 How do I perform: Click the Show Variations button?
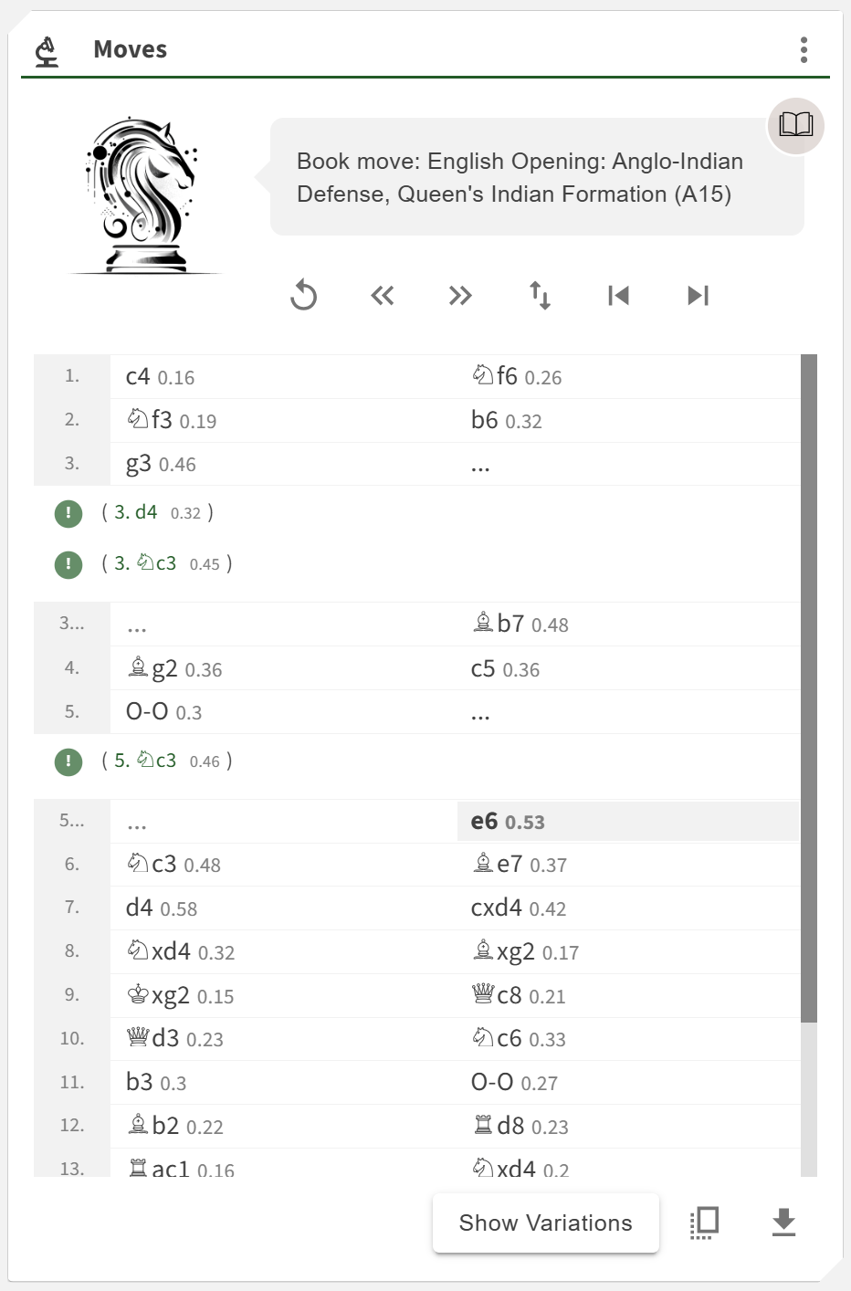tap(545, 1223)
